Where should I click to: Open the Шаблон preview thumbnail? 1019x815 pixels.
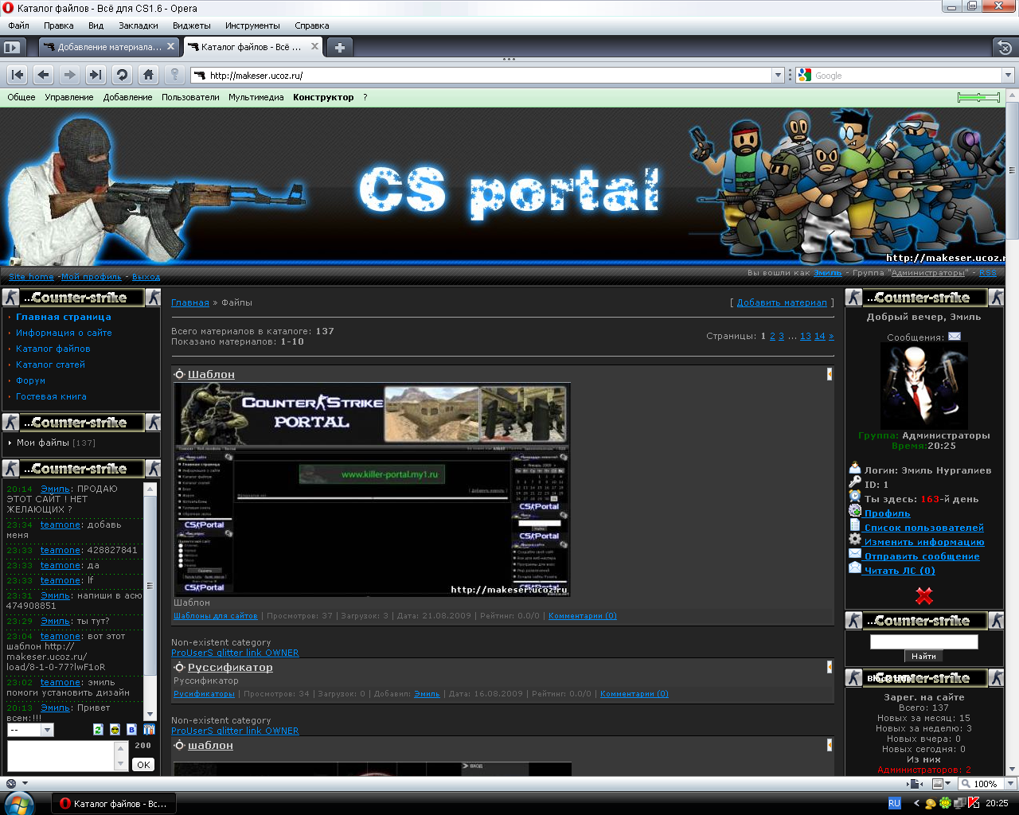pyautogui.click(x=372, y=489)
